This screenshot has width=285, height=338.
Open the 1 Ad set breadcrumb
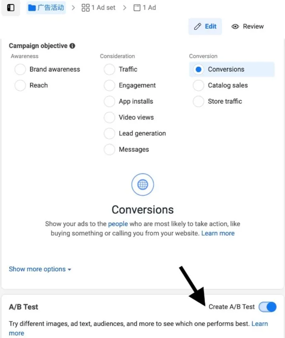(99, 8)
